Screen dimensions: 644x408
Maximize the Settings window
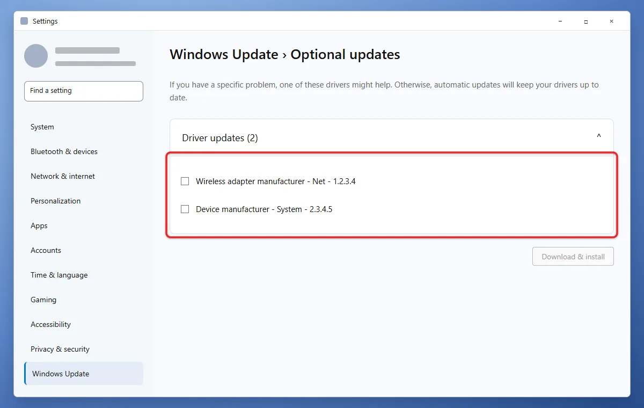[586, 21]
